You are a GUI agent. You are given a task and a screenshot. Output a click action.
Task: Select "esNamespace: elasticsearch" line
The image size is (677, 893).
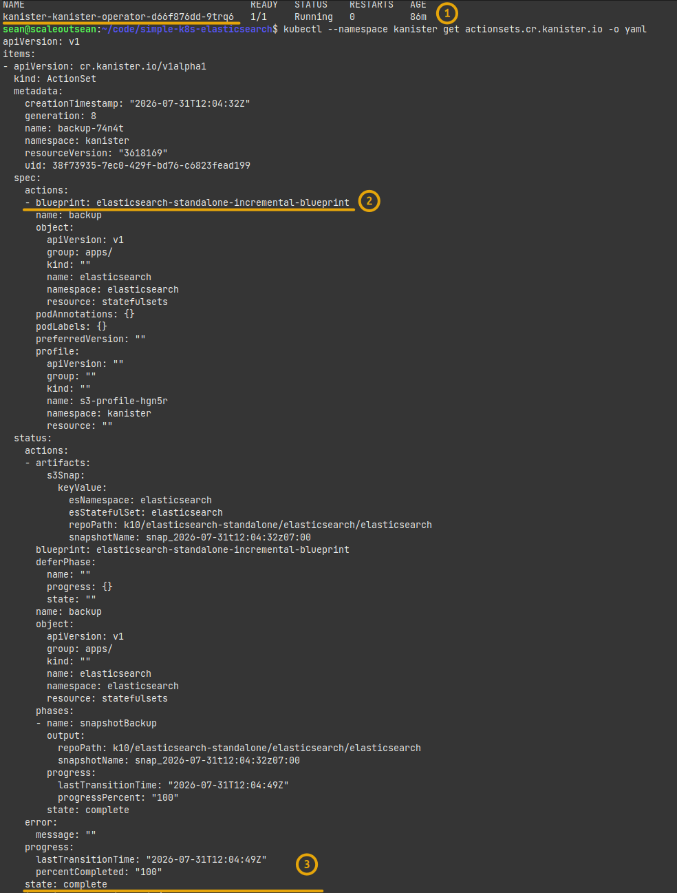coord(140,500)
